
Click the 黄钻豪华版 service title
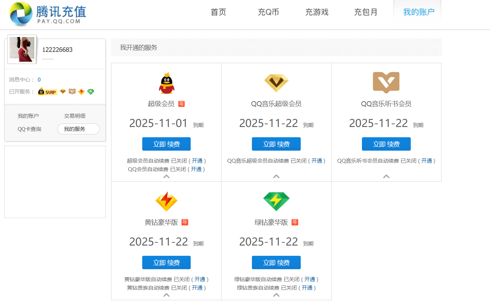pos(161,222)
